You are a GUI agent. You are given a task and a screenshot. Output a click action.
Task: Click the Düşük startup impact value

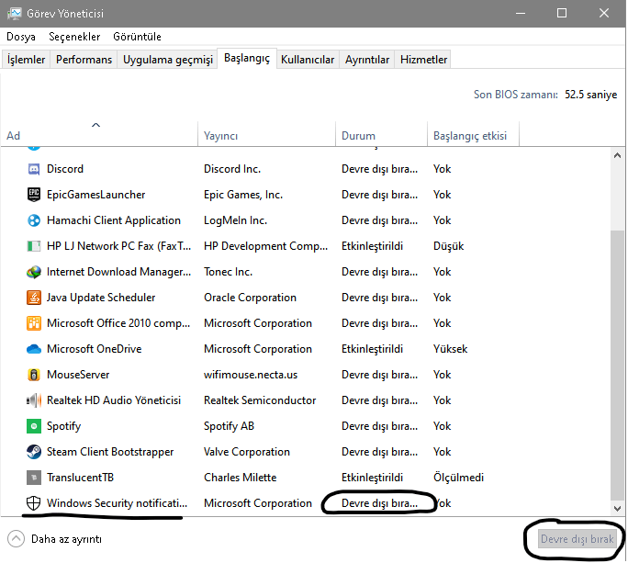tap(448, 246)
